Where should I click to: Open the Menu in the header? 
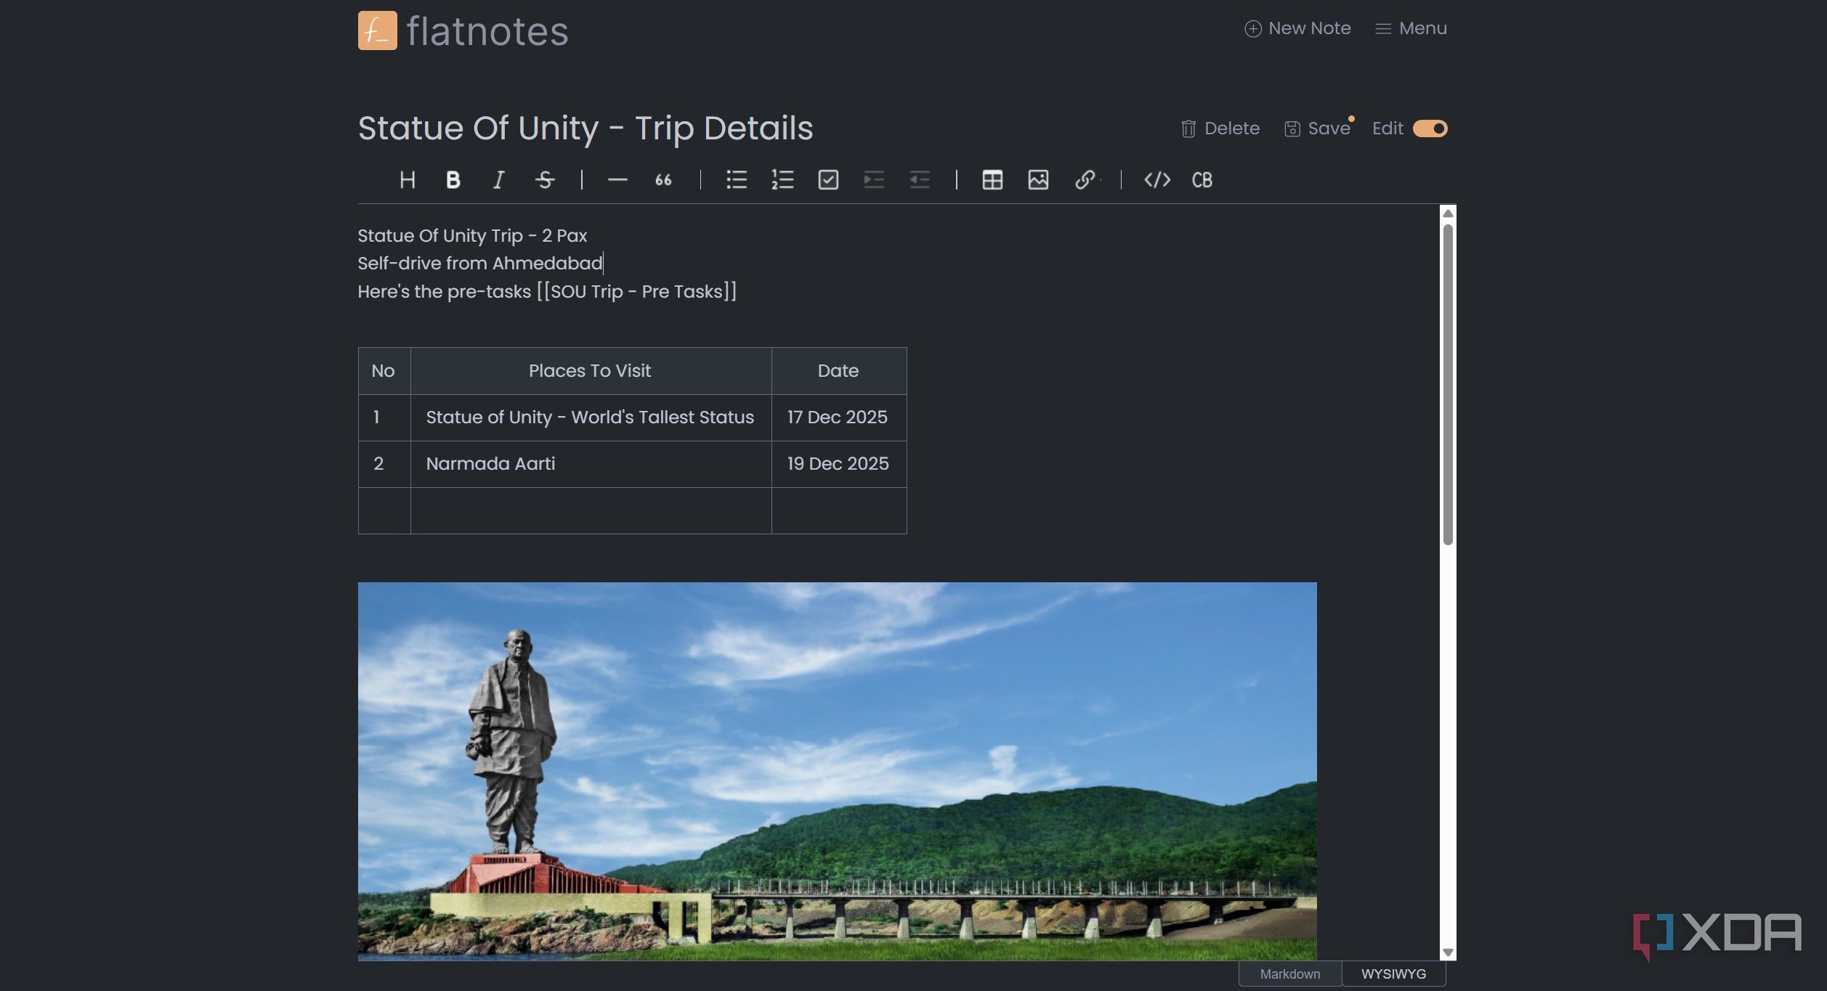tap(1411, 28)
